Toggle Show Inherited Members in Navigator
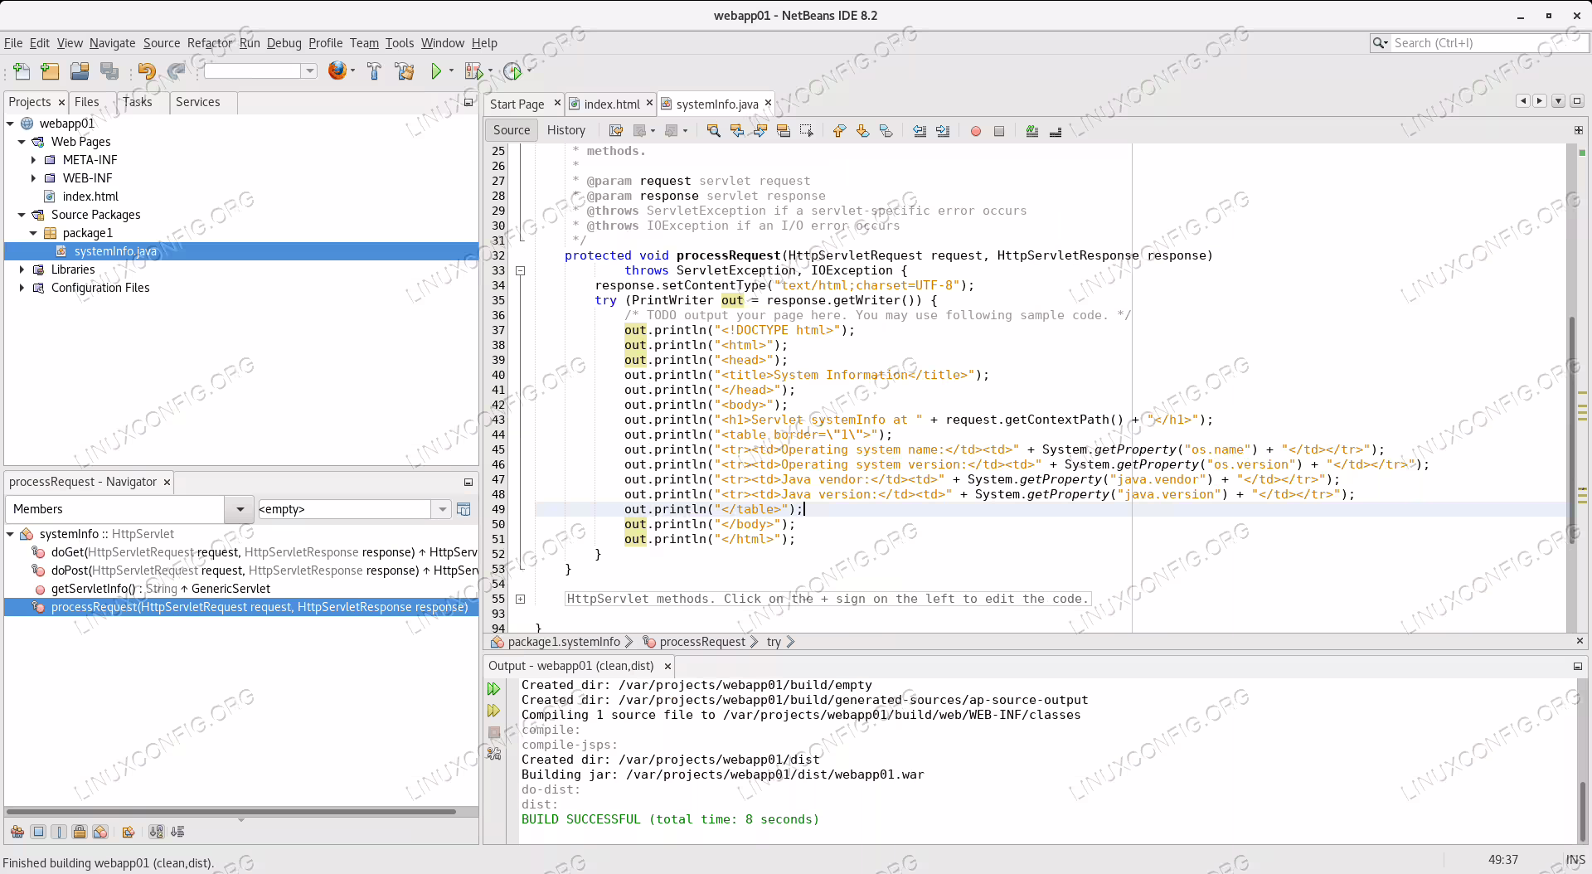The image size is (1592, 874). tap(17, 832)
